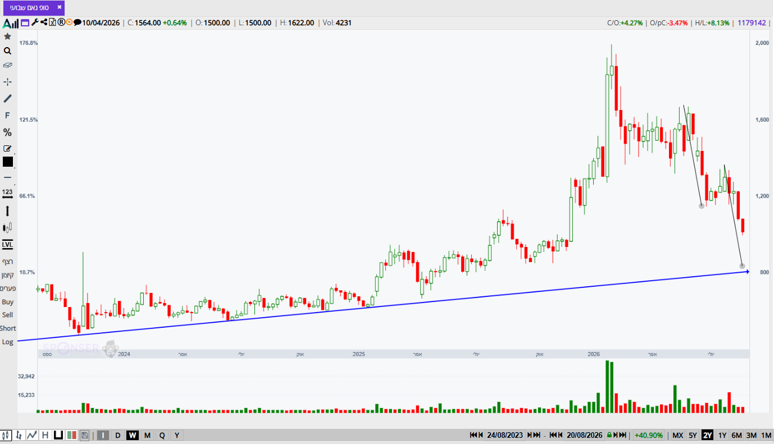This screenshot has height=444, width=774.
Task: Select the D daily interval
Action: [118, 435]
